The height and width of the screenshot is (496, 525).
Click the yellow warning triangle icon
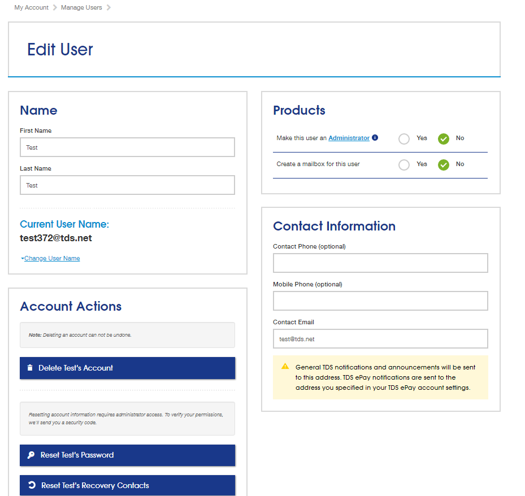coord(285,366)
